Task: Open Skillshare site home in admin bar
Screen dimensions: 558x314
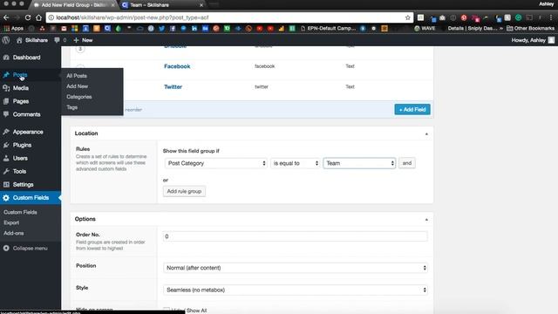Action: [32, 40]
